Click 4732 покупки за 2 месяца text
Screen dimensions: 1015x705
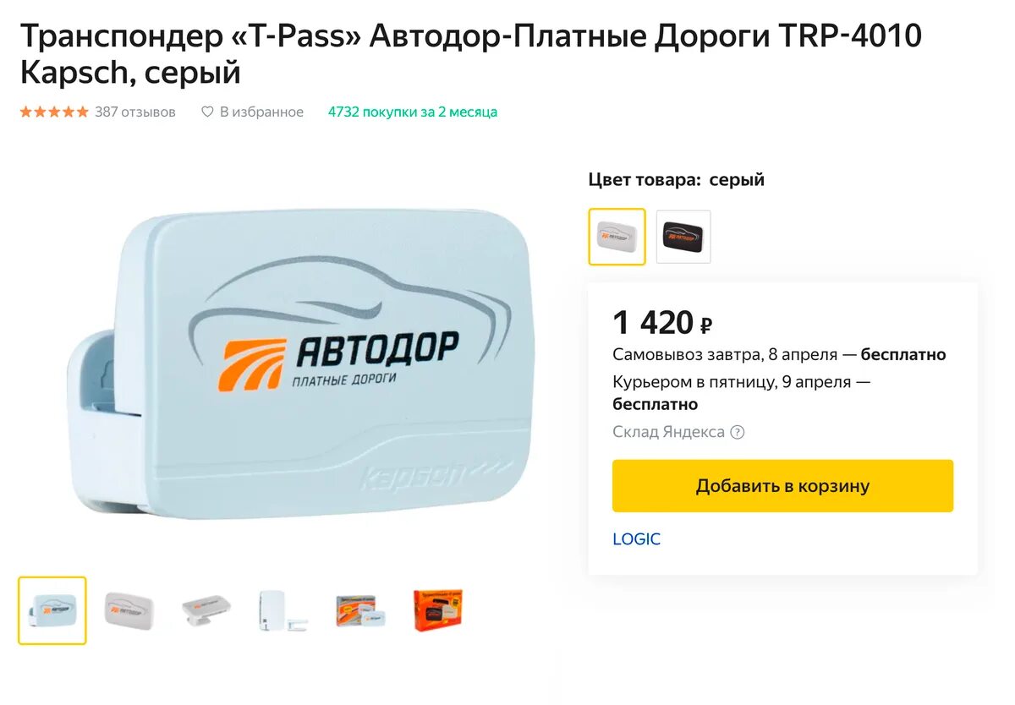click(413, 112)
